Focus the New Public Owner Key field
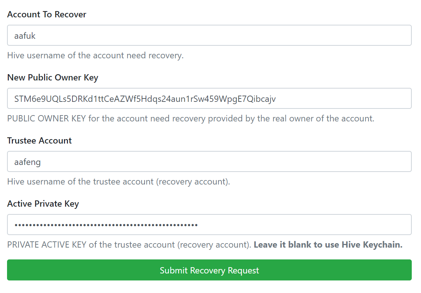Screen dimensions: 421x293 [x=209, y=99]
